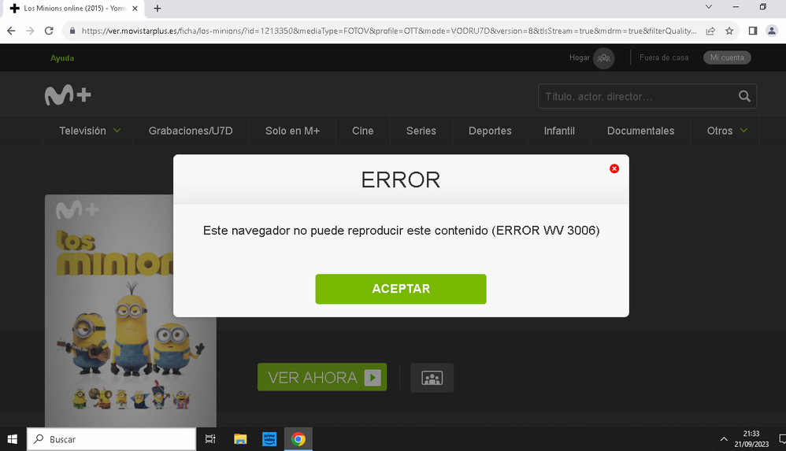Open the Series menu item
This screenshot has width=786, height=451.
coord(421,131)
